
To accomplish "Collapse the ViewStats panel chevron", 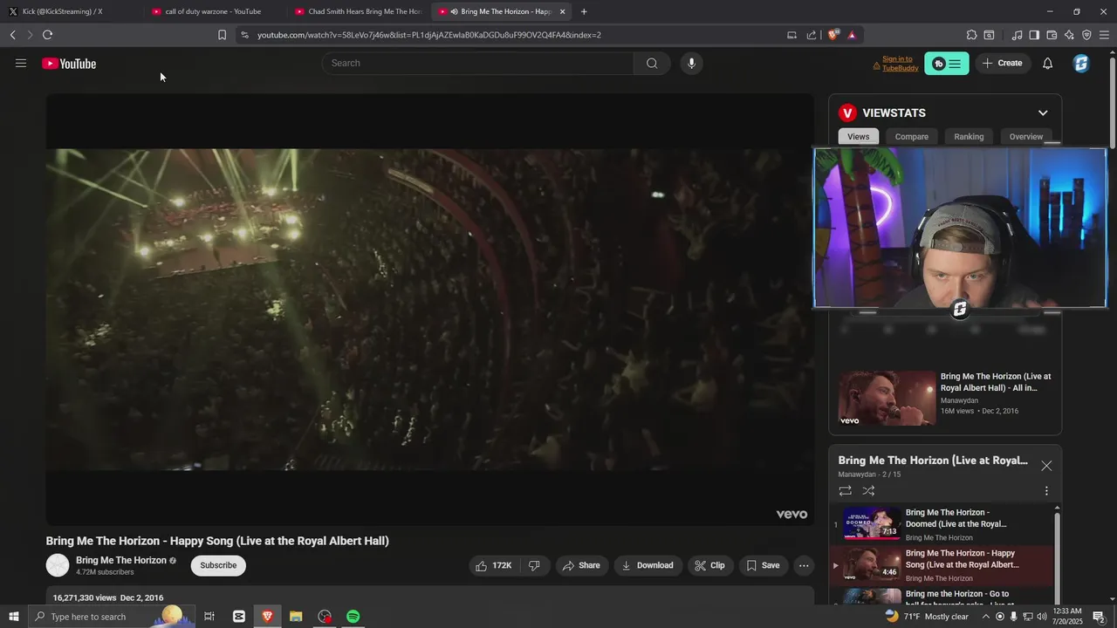I will (1043, 113).
